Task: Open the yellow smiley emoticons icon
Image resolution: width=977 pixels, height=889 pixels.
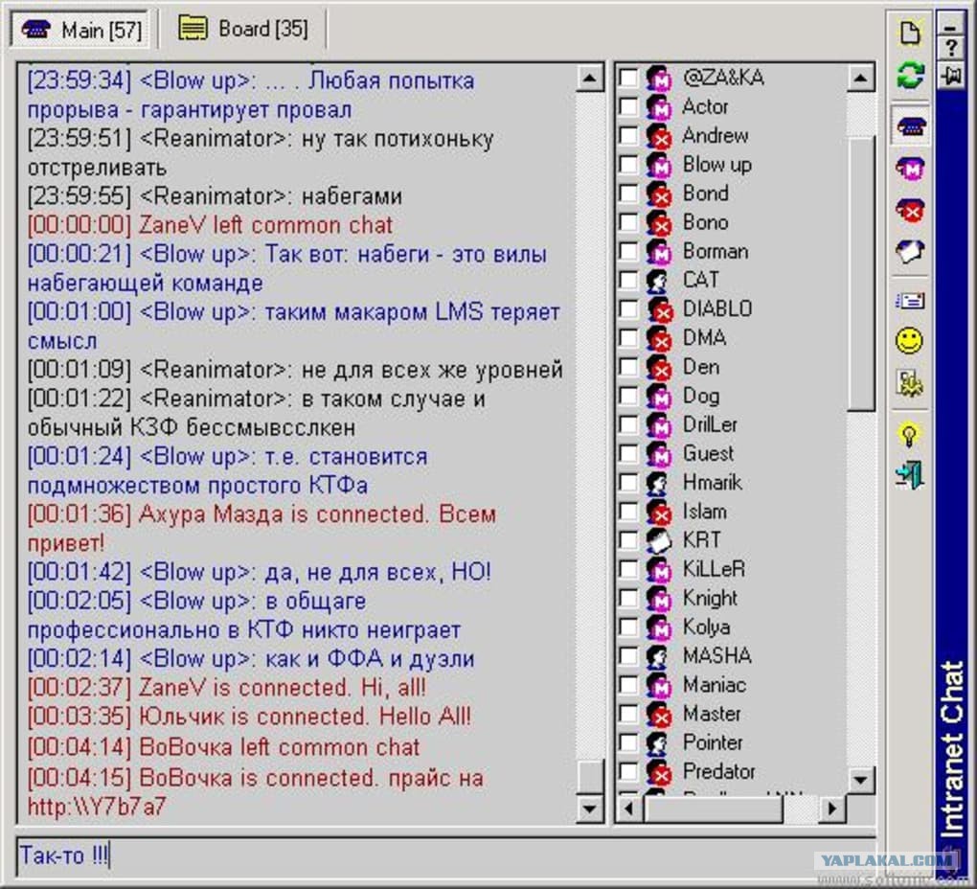Action: coord(910,341)
